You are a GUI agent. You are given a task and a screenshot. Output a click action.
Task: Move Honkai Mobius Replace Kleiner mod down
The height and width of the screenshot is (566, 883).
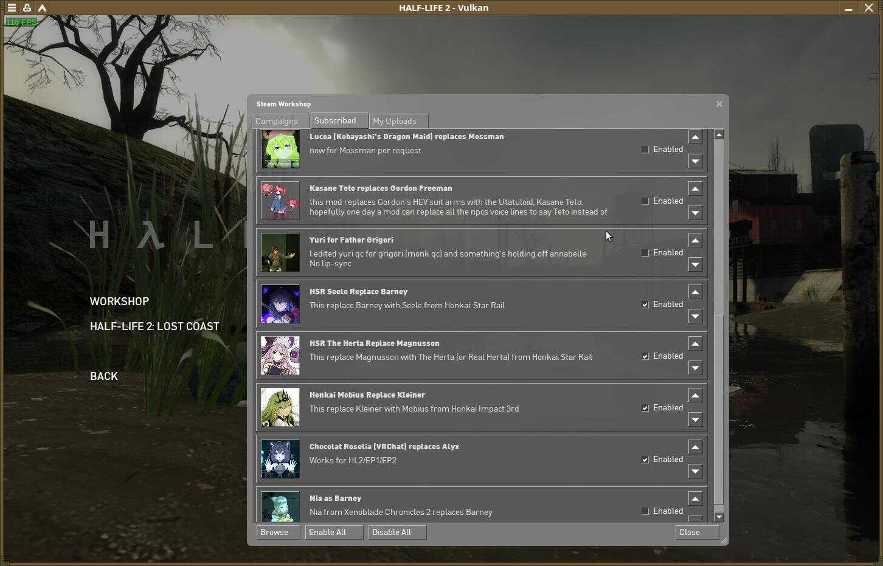(695, 419)
